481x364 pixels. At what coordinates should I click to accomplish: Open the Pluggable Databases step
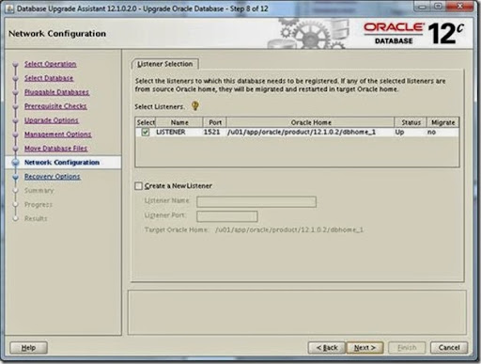coord(56,92)
